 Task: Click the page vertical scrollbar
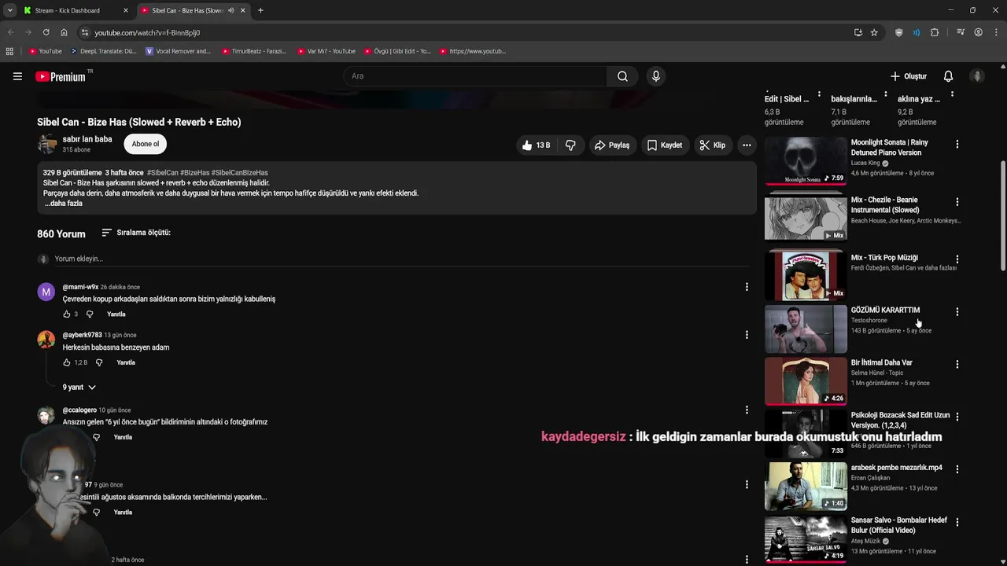(1002, 216)
